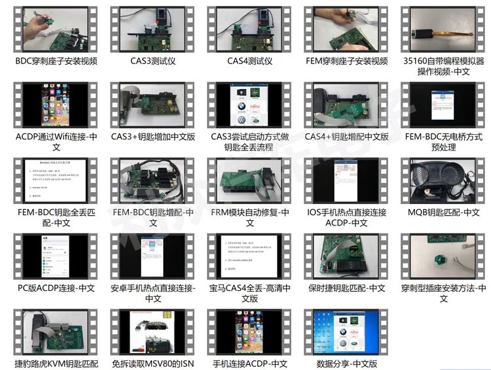The image size is (491, 370).
Task: Open the CAS3+钥匙增加中文版 video thumbnail
Action: 152,105
